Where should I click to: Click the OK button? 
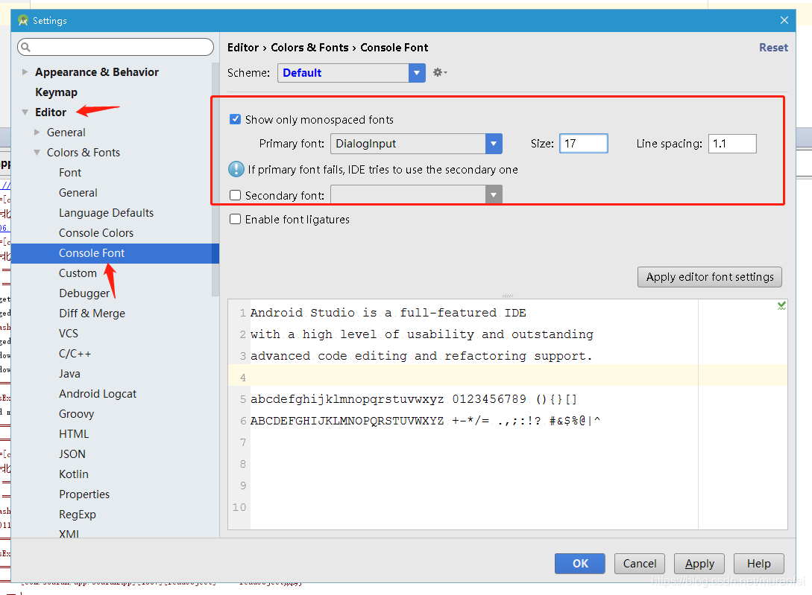click(580, 564)
